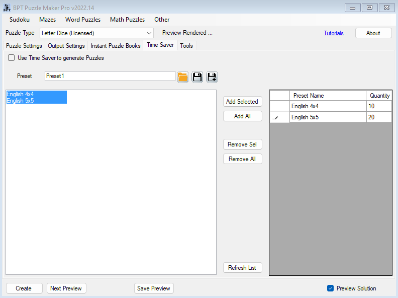
Task: Click the Quantity cell showing 20
Action: tap(379, 117)
